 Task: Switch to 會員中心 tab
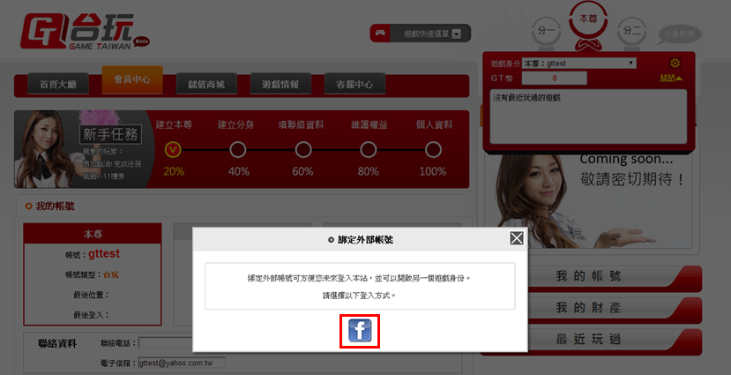tap(132, 79)
